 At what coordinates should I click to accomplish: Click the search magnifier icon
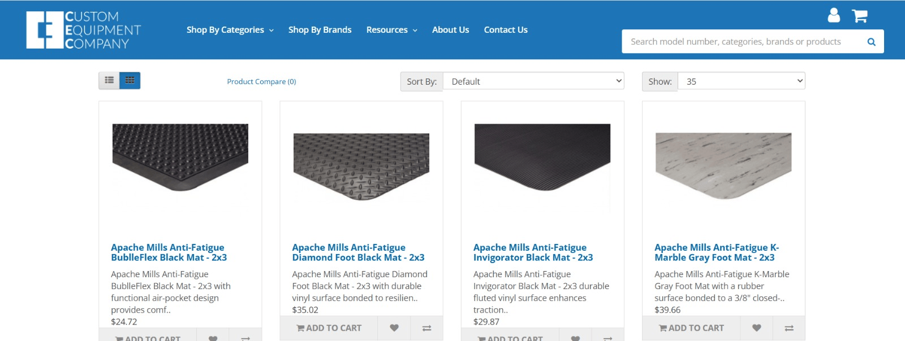point(871,42)
